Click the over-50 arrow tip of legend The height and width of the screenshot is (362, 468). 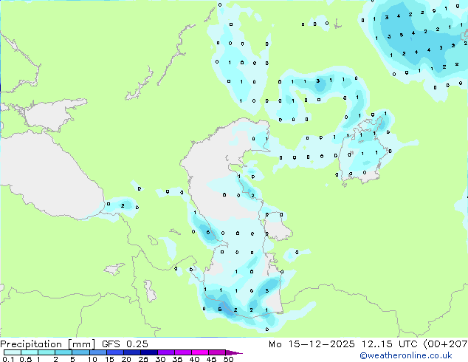(234, 352)
